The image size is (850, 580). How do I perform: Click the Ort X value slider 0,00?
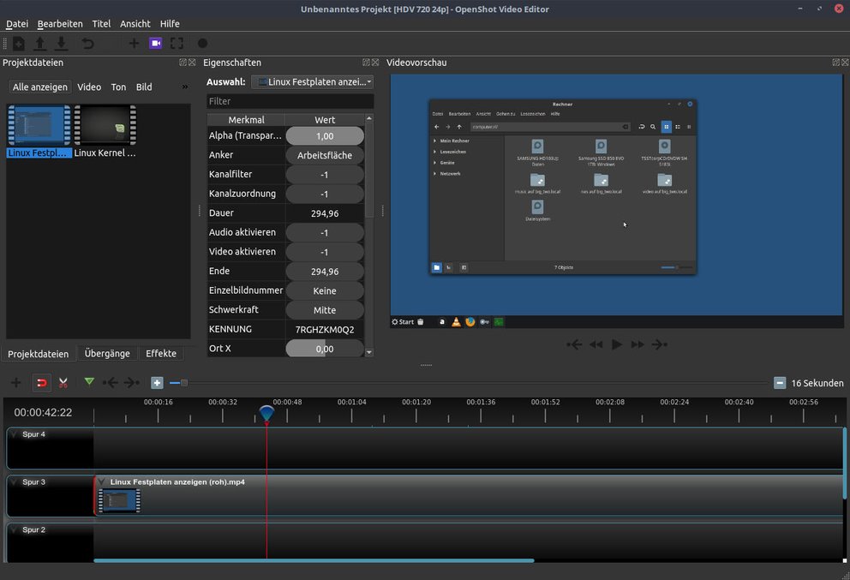[x=325, y=349]
